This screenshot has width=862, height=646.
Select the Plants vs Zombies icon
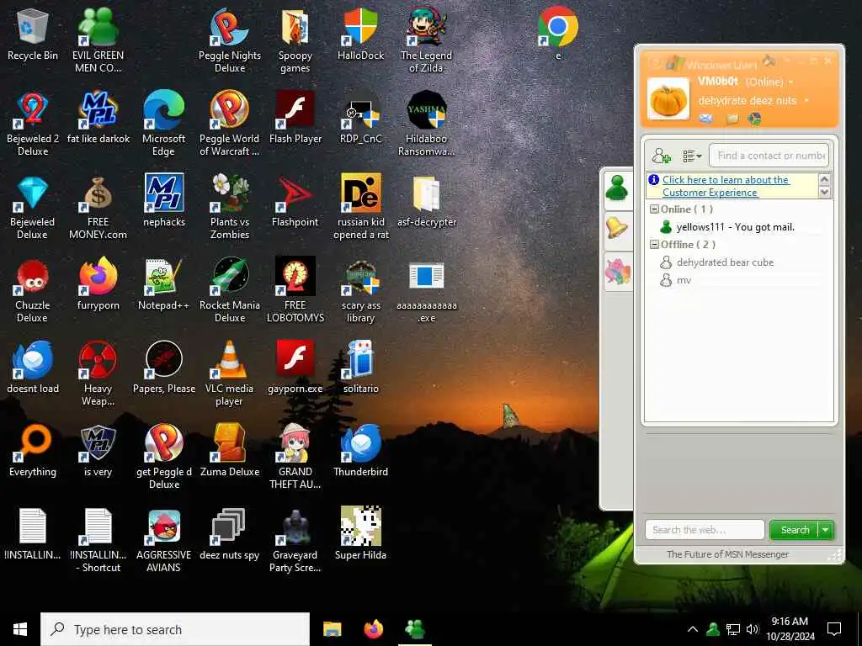pos(230,208)
